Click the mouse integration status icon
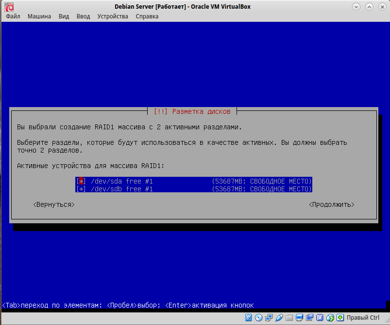 (330, 318)
